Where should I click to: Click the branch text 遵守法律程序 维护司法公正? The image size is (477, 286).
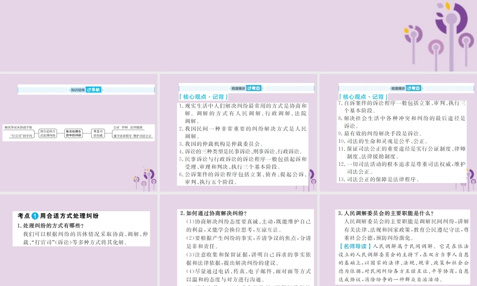tap(132, 136)
